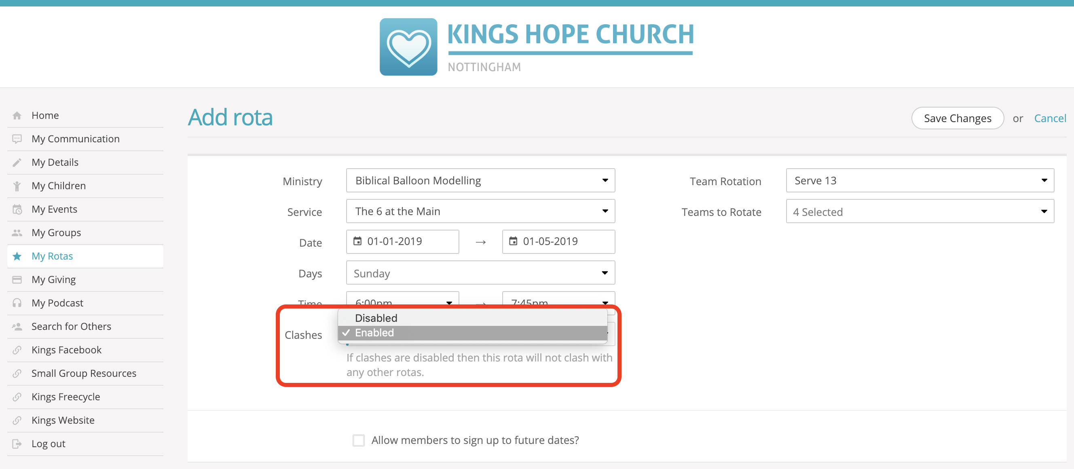The image size is (1074, 469).
Task: Select the pencil icon for My Details
Action: click(x=17, y=162)
